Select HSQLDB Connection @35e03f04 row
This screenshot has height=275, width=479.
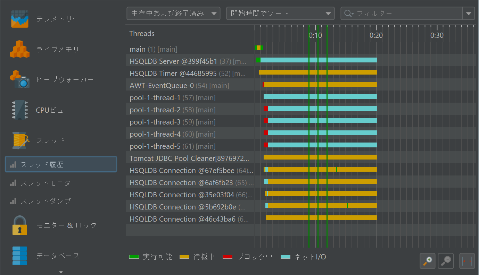[x=301, y=194]
